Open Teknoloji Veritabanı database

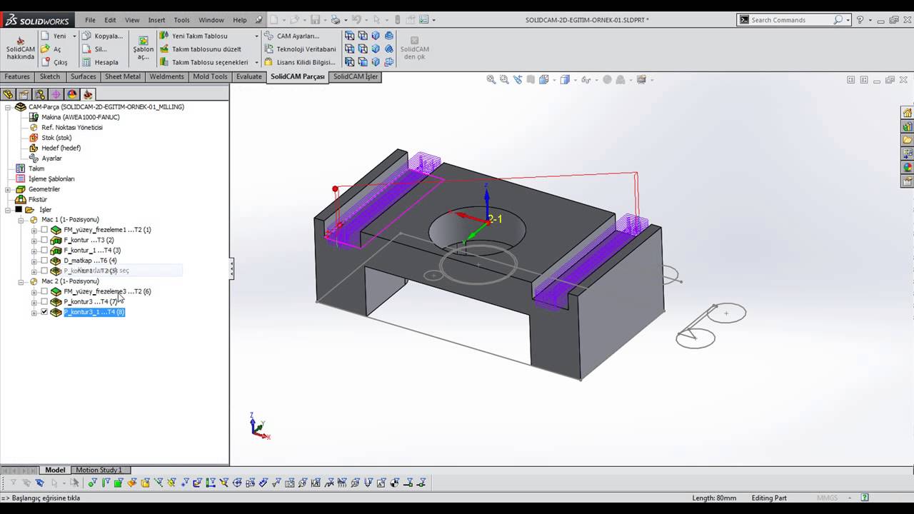click(x=300, y=49)
